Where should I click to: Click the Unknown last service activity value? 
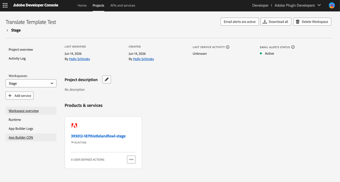click(200, 53)
